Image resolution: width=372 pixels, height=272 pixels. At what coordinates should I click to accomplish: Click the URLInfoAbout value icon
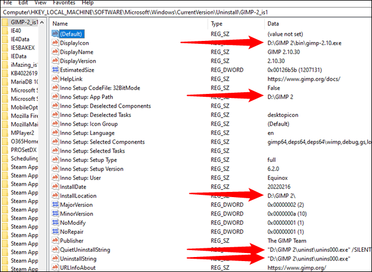point(55,267)
